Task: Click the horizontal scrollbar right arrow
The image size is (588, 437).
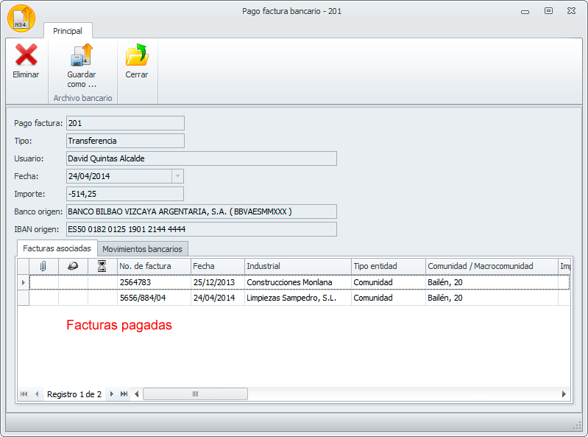Action: (x=564, y=394)
